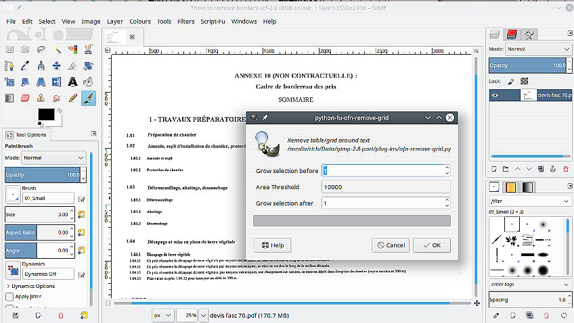
Task: Open the Colours menu
Action: coord(140,22)
